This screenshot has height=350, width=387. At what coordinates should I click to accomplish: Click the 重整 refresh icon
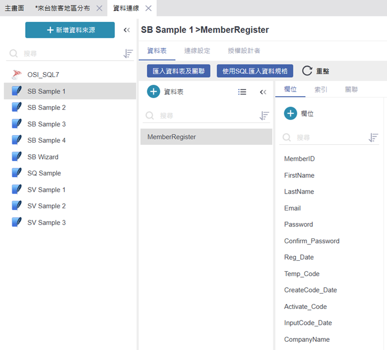click(x=307, y=71)
